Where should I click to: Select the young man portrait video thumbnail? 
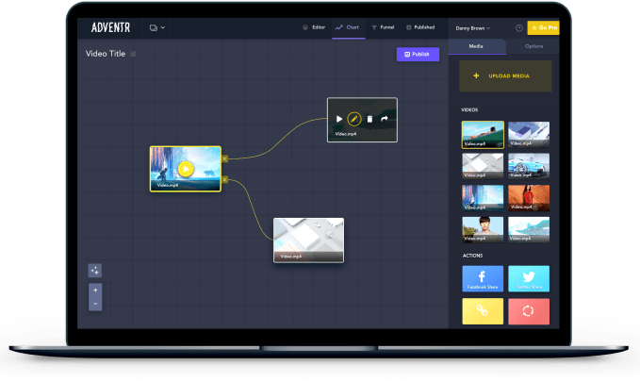coord(483,229)
